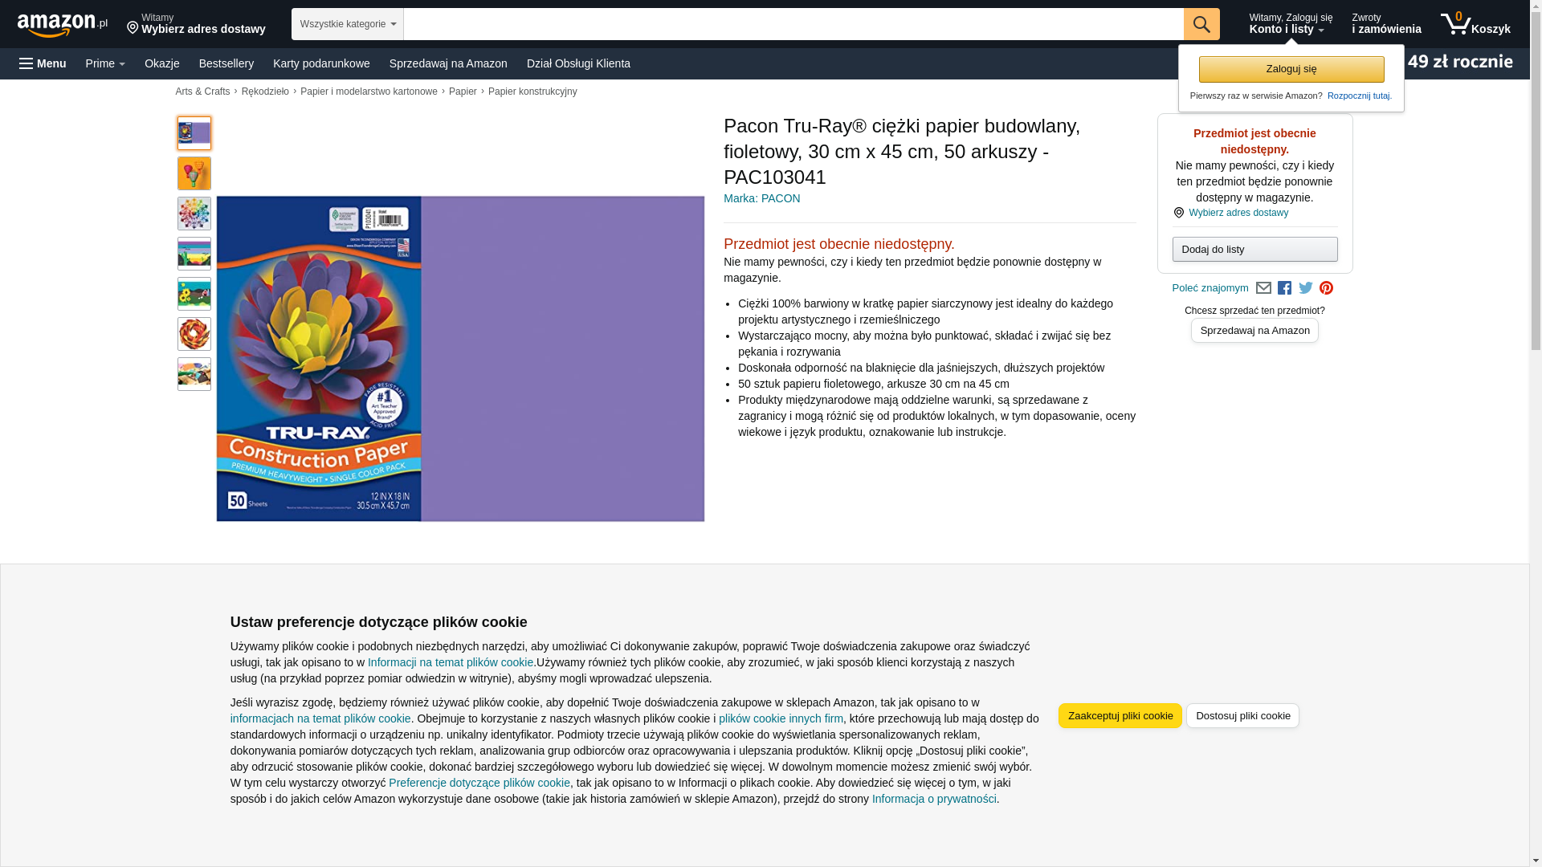Click the magnifying glass search button

click(1201, 24)
